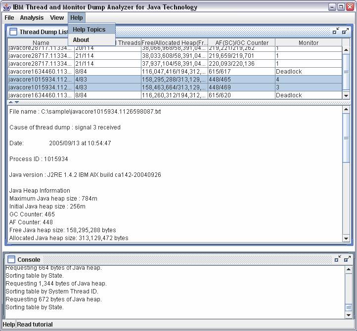The width and height of the screenshot is (357, 331).
Task: Click the Date 2005/09/13 line
Action: pos(60,143)
